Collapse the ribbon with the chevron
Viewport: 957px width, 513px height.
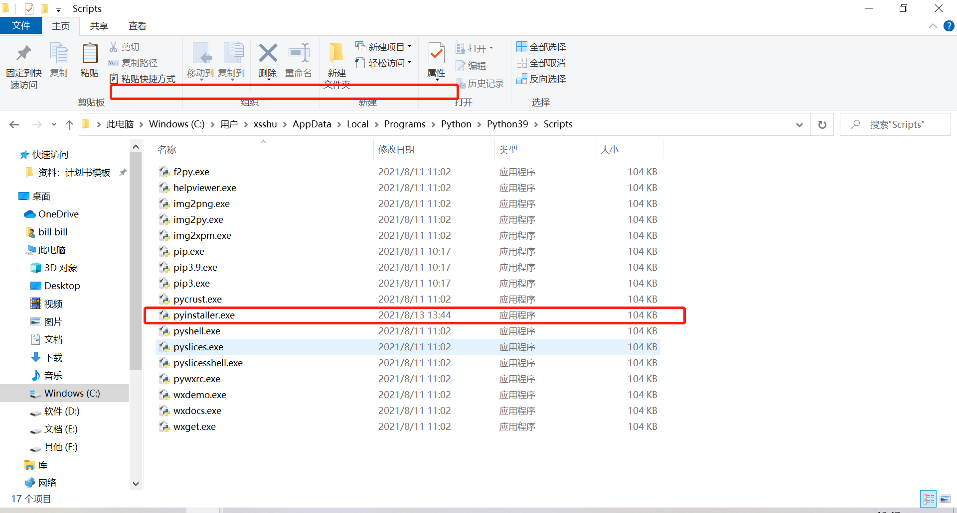click(x=934, y=26)
